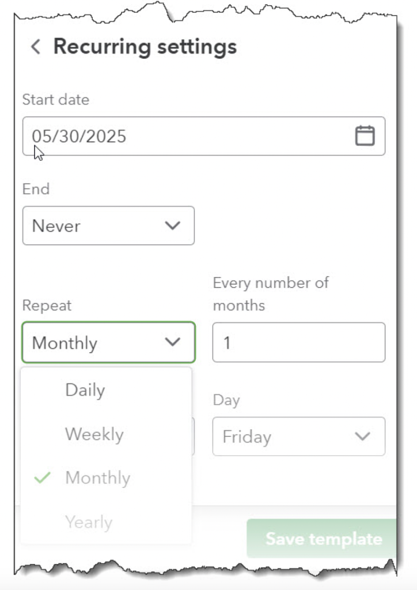Click the Recurring settings heading
The height and width of the screenshot is (590, 417).
point(145,47)
